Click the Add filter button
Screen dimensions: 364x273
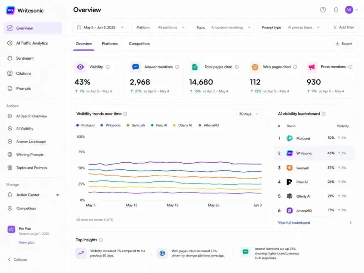(x=343, y=27)
